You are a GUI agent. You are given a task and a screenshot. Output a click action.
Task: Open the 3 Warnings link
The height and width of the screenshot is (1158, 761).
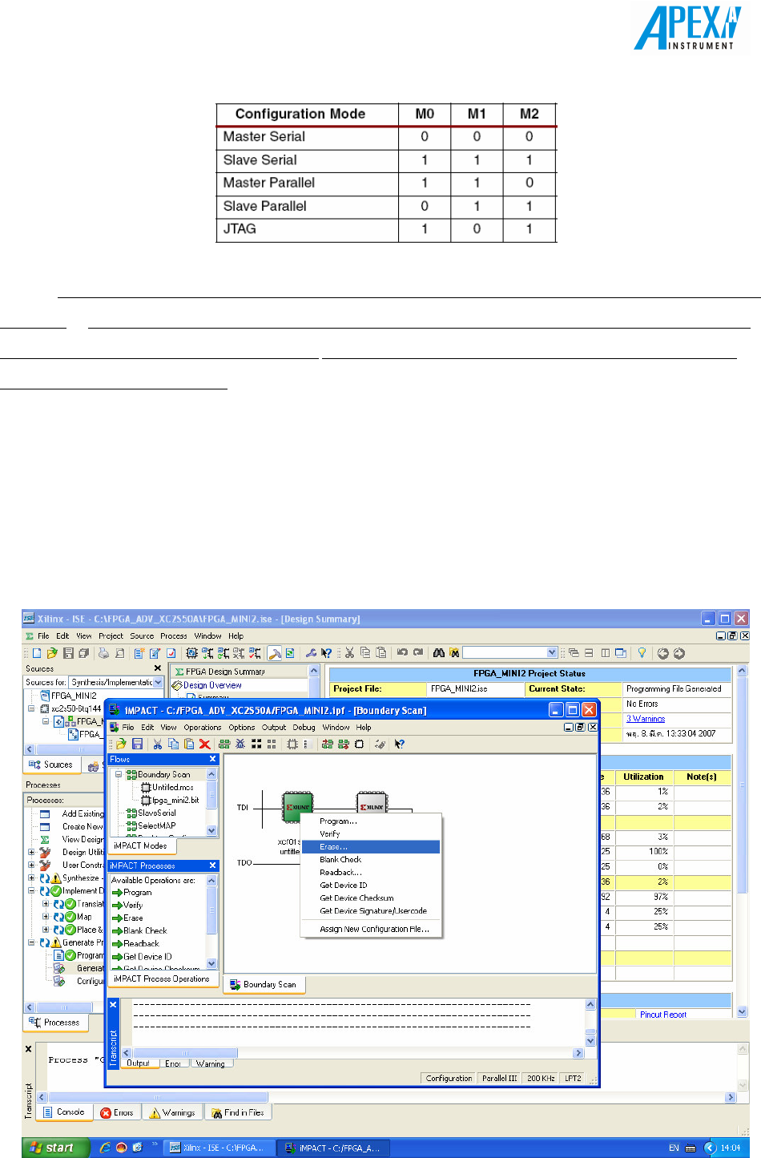tap(646, 720)
